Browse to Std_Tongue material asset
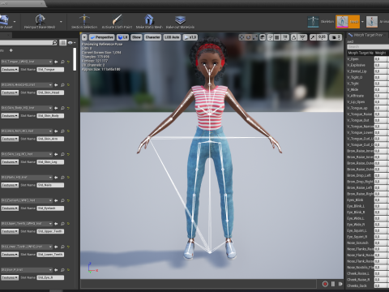The width and height of the screenshot is (389, 292). (x=62, y=62)
